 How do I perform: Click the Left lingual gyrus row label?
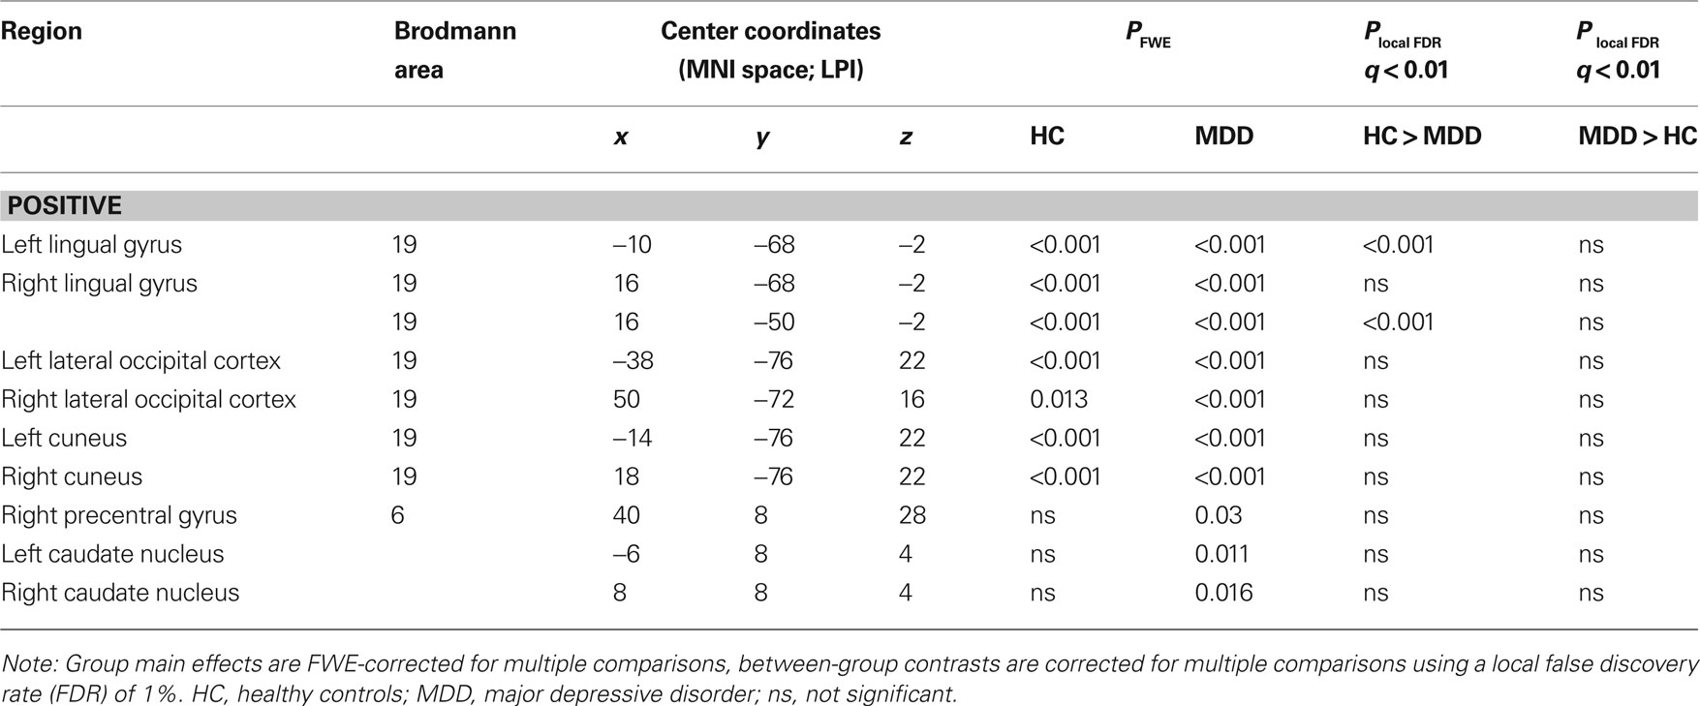tap(92, 245)
